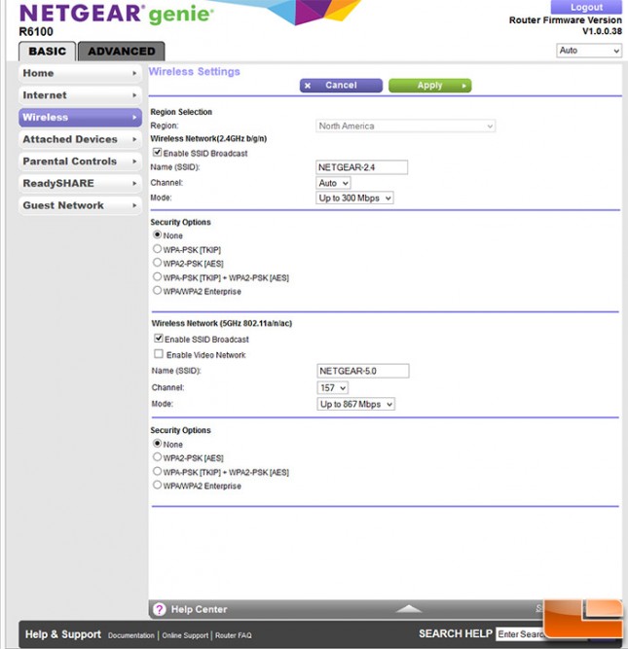The width and height of the screenshot is (628, 649).
Task: Click the arrow on the Attached Devices item
Action: pyautogui.click(x=134, y=139)
